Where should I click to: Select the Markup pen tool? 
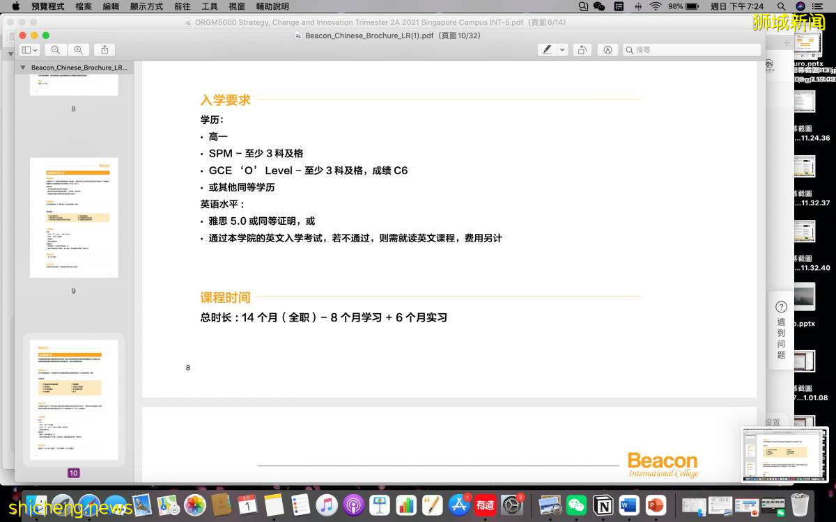pos(547,49)
